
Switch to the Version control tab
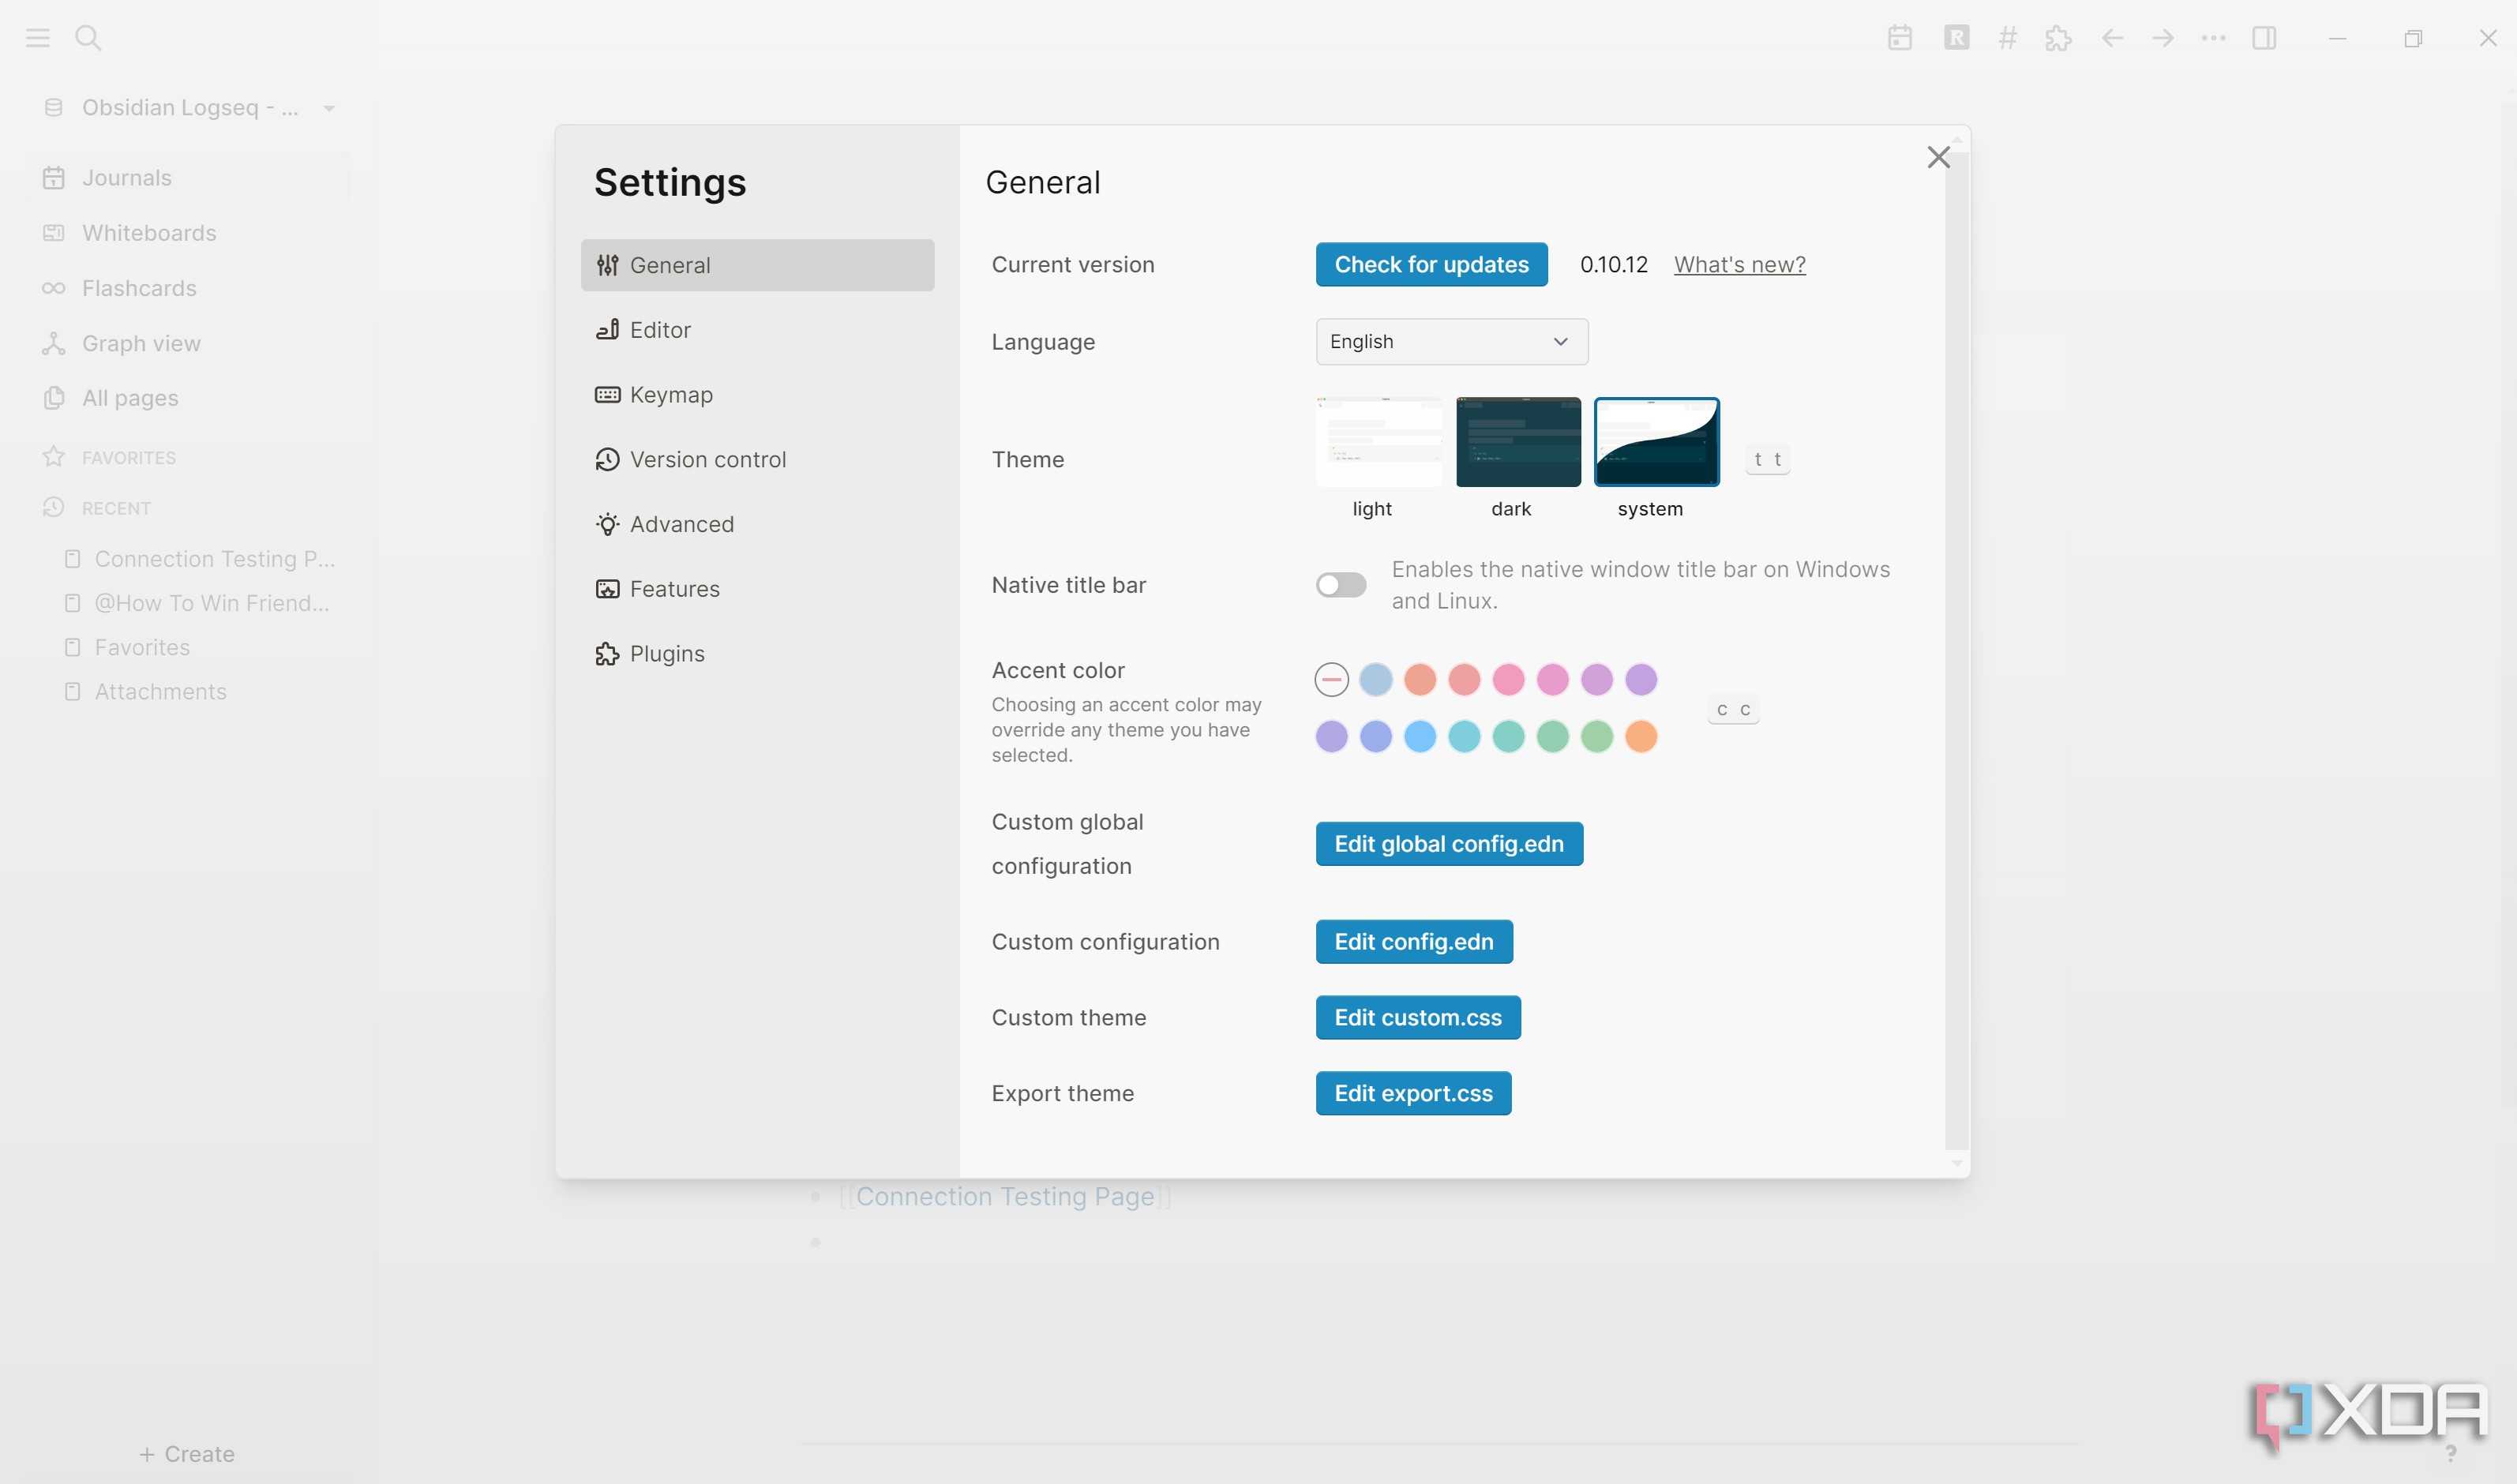pos(757,459)
